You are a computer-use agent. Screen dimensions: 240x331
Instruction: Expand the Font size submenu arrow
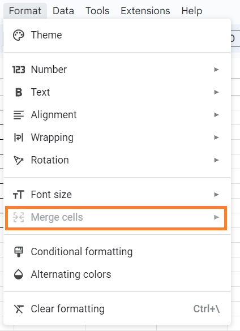point(216,195)
